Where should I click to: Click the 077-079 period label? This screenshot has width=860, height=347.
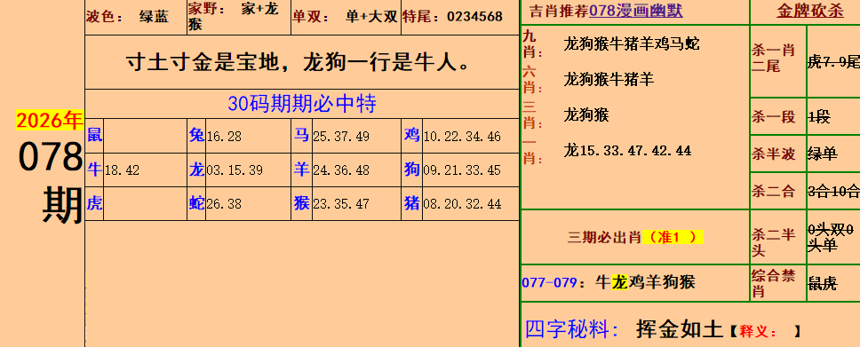click(549, 283)
